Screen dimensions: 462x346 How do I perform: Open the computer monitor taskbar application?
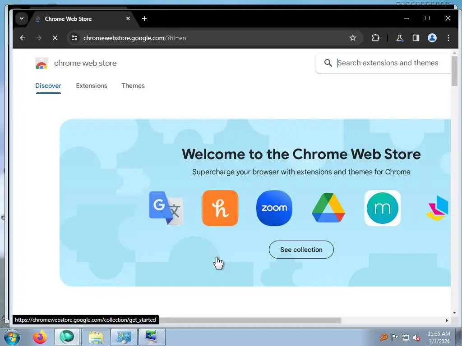click(152, 337)
